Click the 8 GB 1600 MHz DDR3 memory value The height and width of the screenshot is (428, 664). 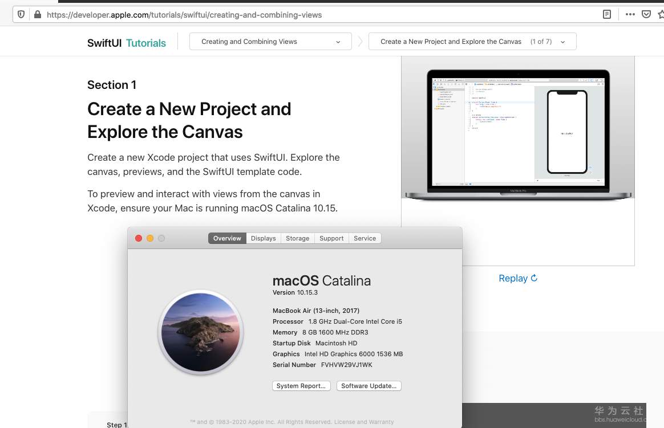(335, 332)
